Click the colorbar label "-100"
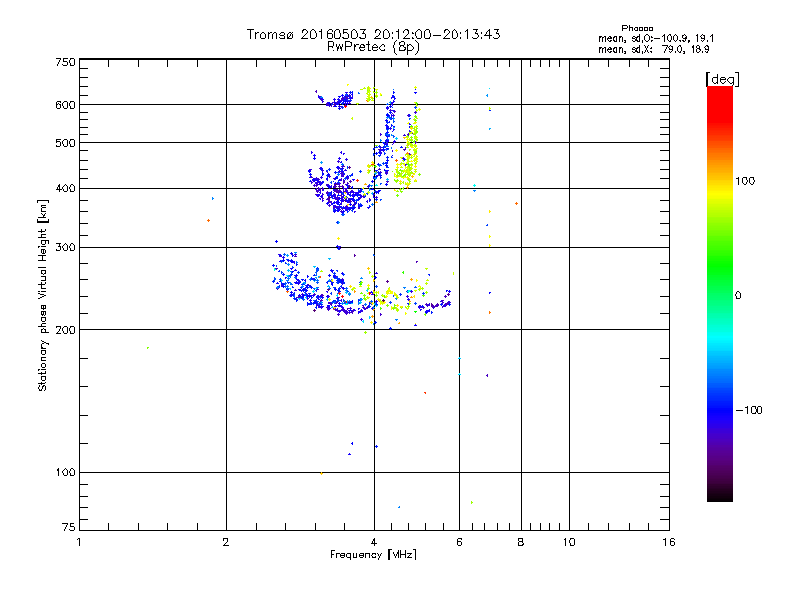 (x=749, y=410)
